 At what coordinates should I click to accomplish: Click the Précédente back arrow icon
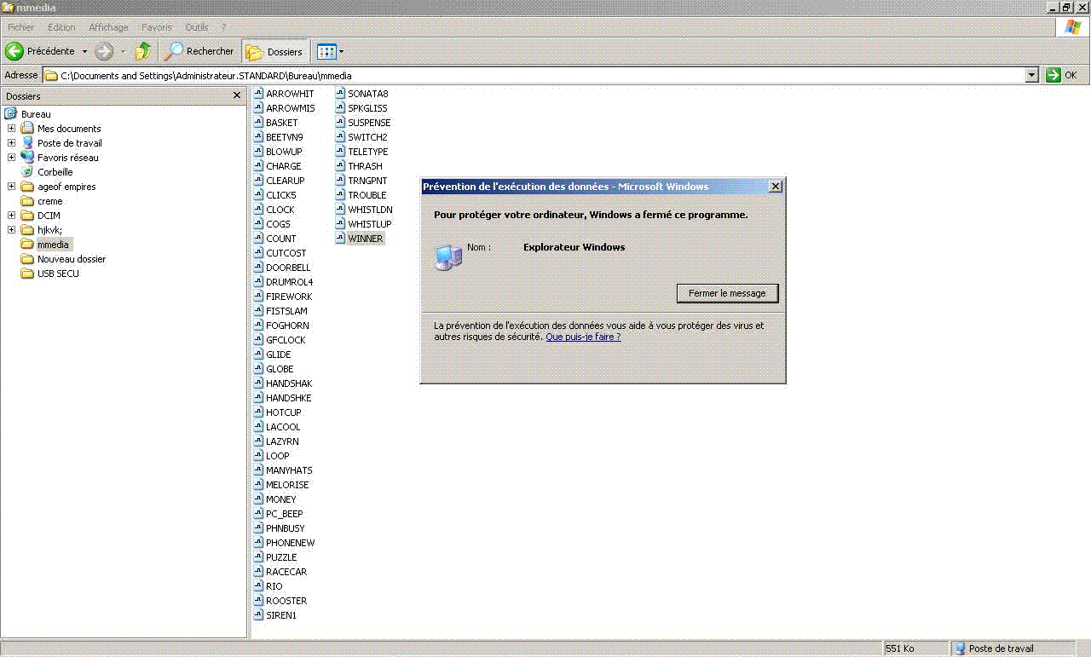click(x=14, y=51)
